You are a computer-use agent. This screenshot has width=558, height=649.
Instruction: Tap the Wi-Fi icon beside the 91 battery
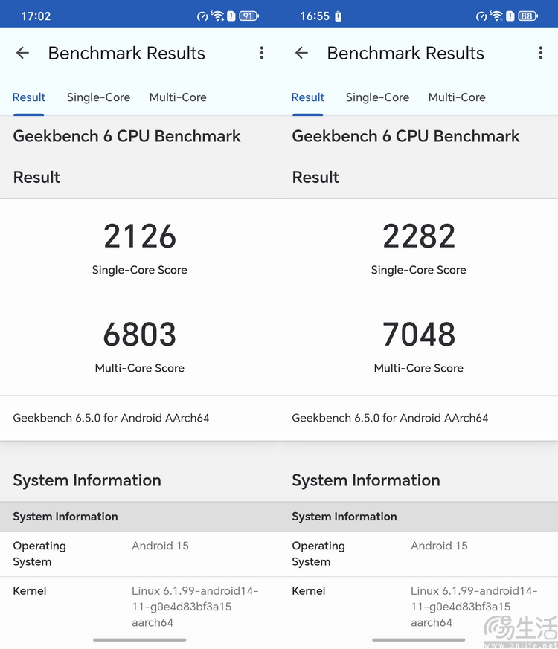[x=217, y=16]
